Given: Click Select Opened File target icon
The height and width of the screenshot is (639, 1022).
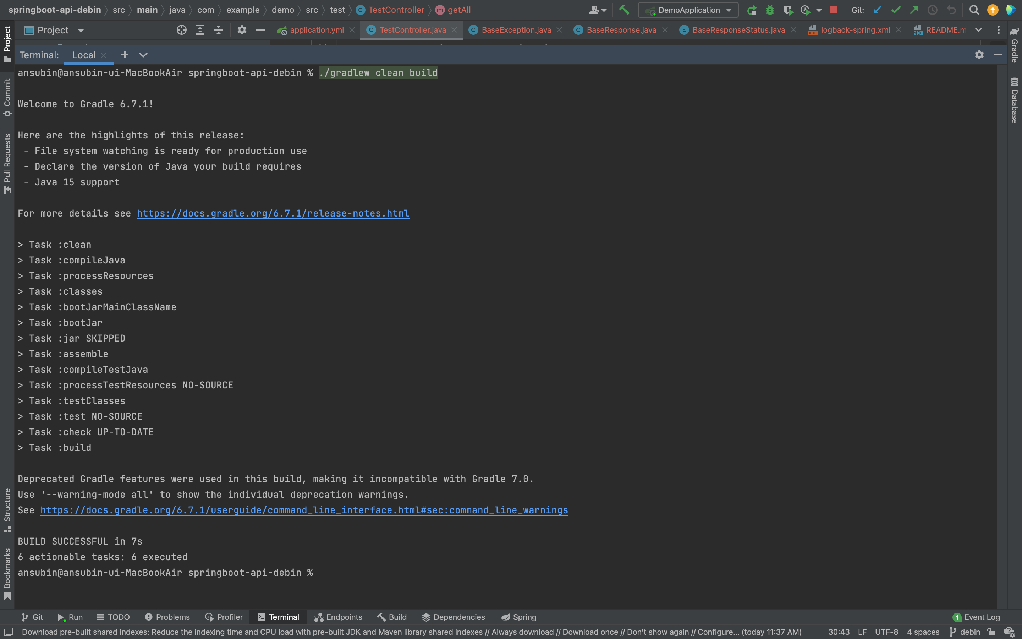Looking at the screenshot, I should pyautogui.click(x=182, y=30).
